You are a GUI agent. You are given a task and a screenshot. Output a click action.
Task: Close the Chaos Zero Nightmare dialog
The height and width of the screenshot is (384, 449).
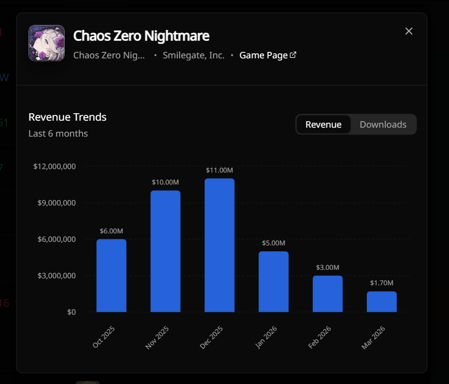[x=409, y=31]
